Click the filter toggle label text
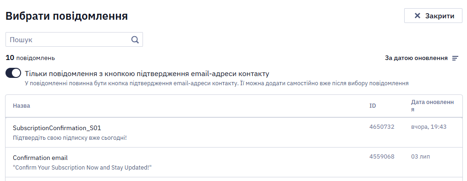467x181 pixels. (x=147, y=73)
